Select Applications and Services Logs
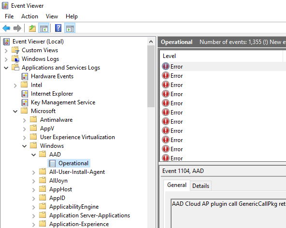Viewport: 286px width, 228px height. pyautogui.click(x=61, y=68)
